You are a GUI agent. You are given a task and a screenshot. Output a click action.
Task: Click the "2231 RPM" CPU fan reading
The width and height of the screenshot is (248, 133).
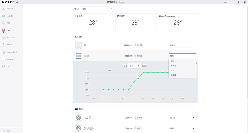[x=128, y=129]
